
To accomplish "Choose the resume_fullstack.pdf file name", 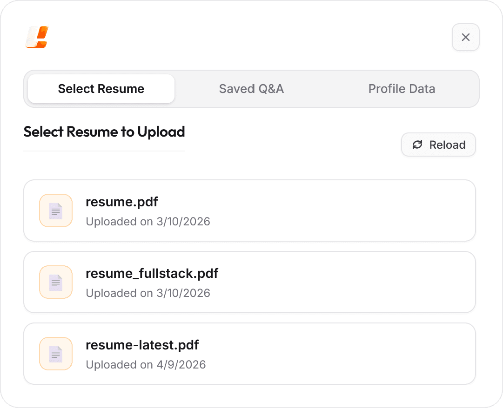I will tap(152, 274).
